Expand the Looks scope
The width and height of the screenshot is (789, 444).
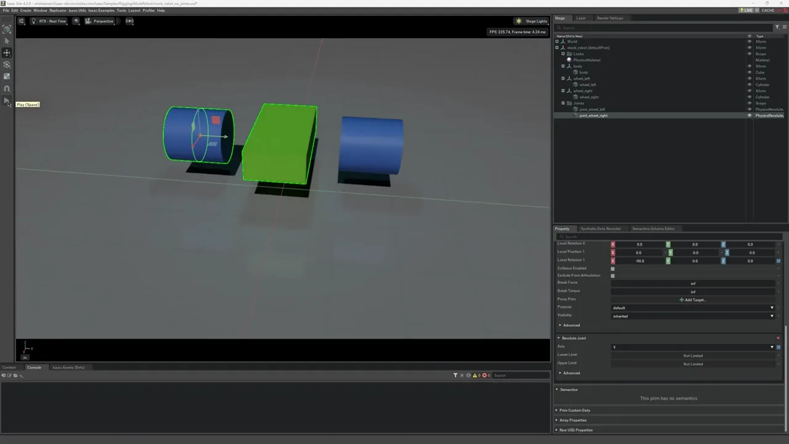(563, 54)
